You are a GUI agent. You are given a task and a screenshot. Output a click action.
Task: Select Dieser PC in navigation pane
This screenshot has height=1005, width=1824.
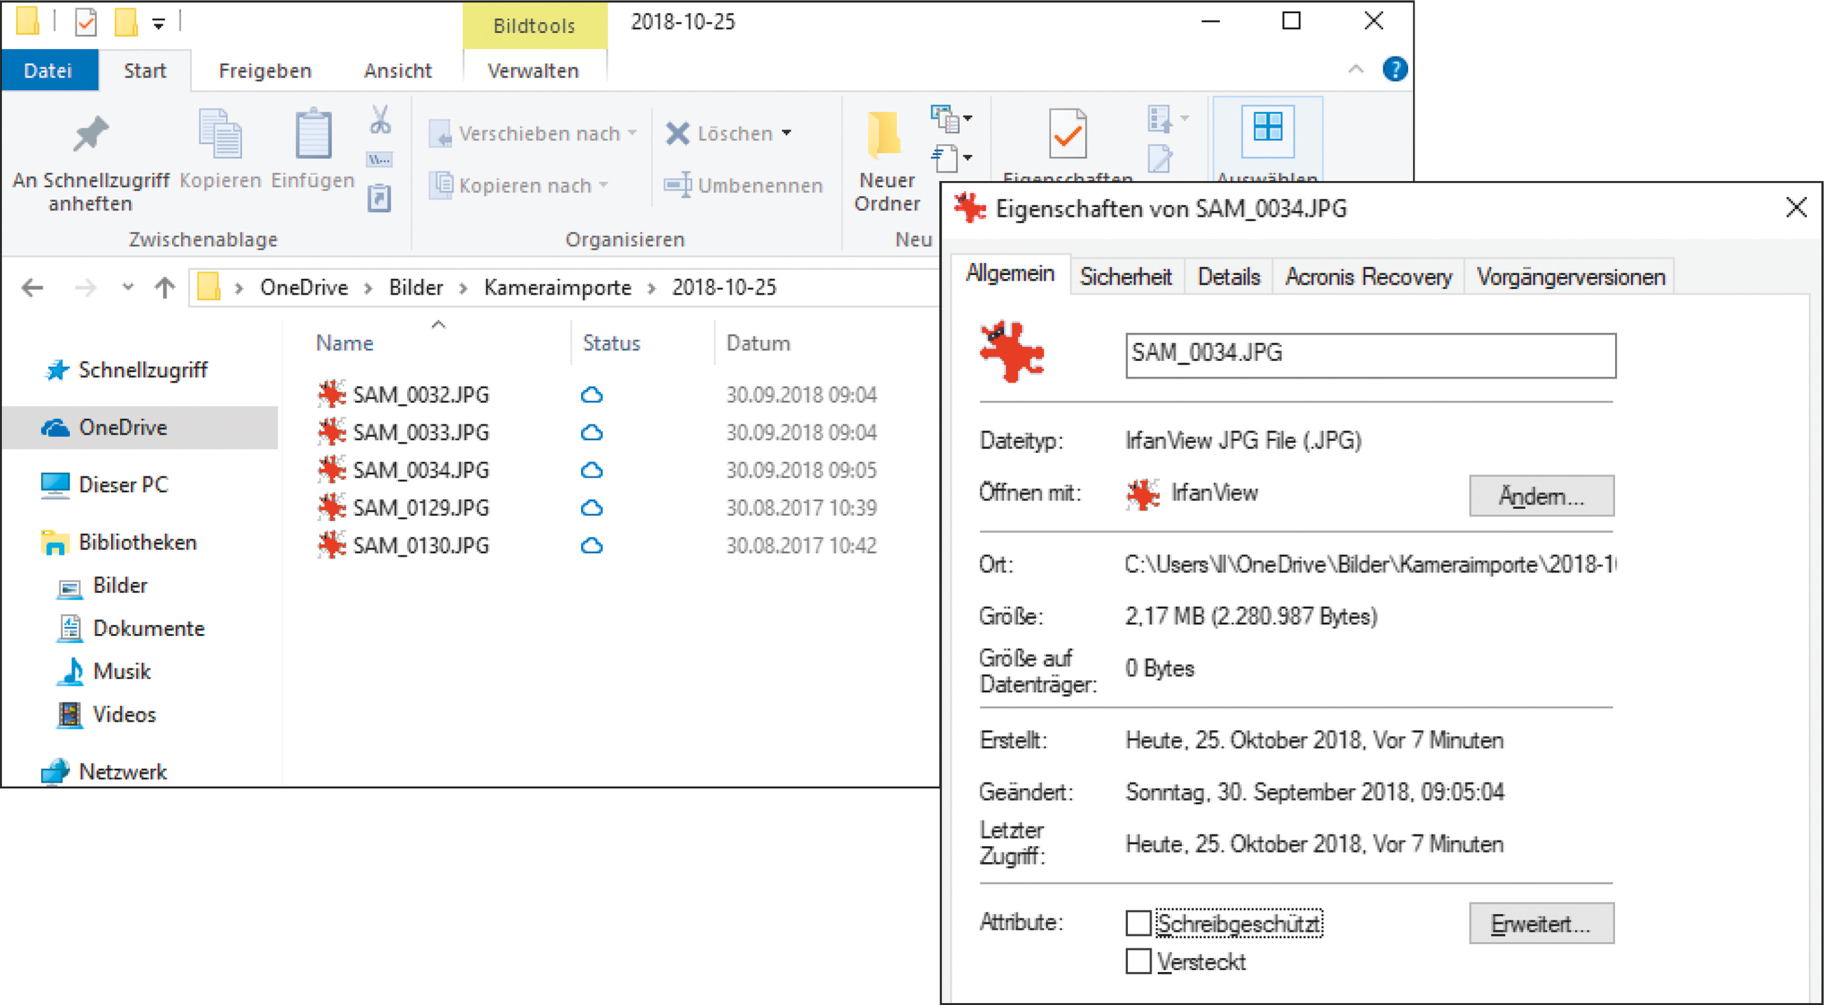point(123,485)
